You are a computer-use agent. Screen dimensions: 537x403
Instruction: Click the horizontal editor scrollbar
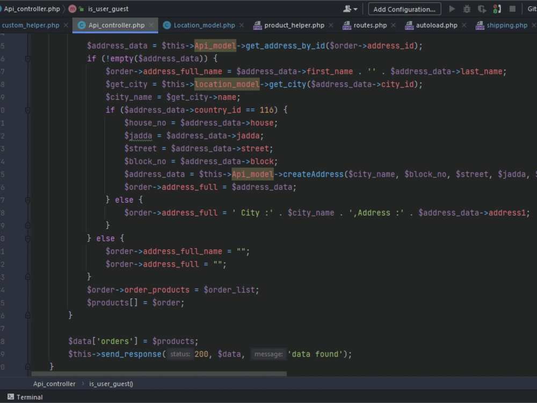[x=159, y=373]
